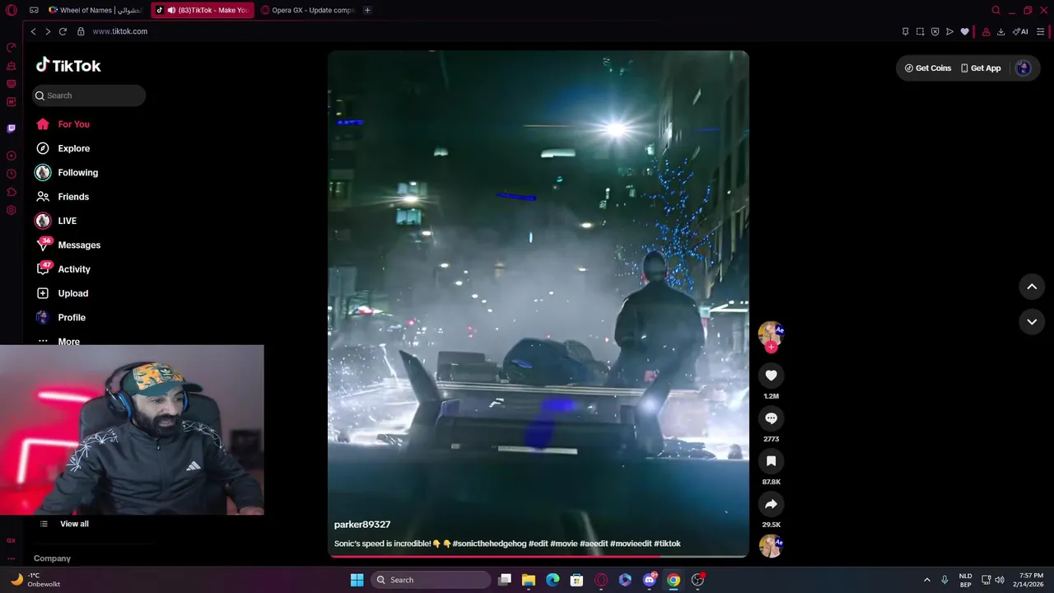Viewport: 1054px width, 593px height.
Task: Toggle the ad blocker shield
Action: 935,31
